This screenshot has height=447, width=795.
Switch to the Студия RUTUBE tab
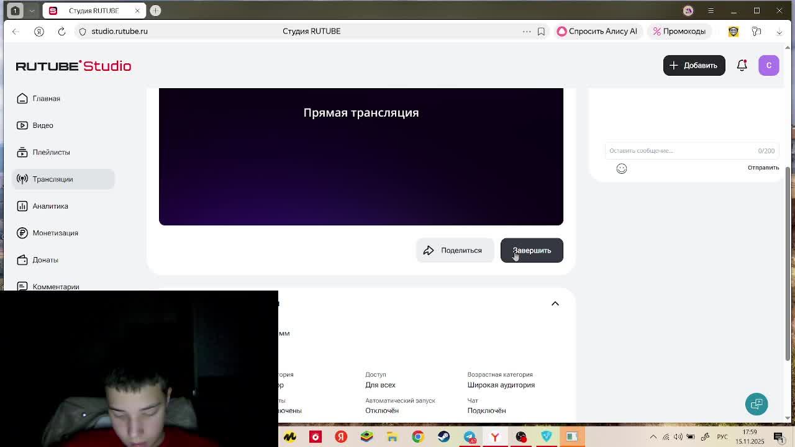(93, 11)
